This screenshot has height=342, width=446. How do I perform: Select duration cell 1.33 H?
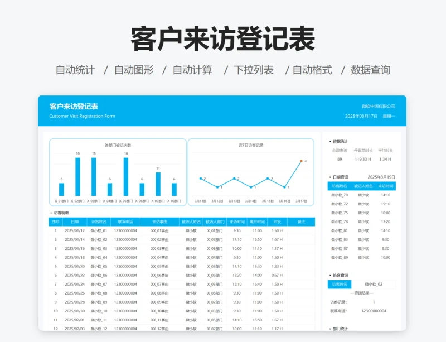277,267
